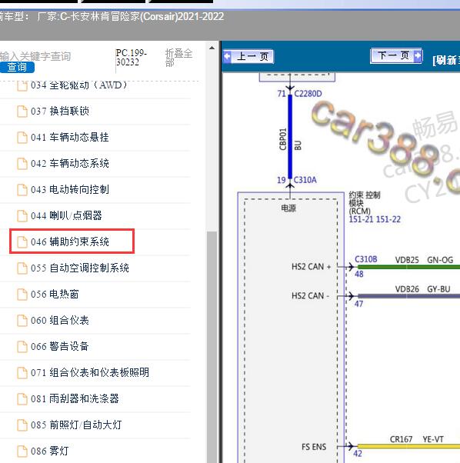Screen dimensions: 460x463
Task: Open 060 组合仪表 entry
Action: (x=60, y=321)
